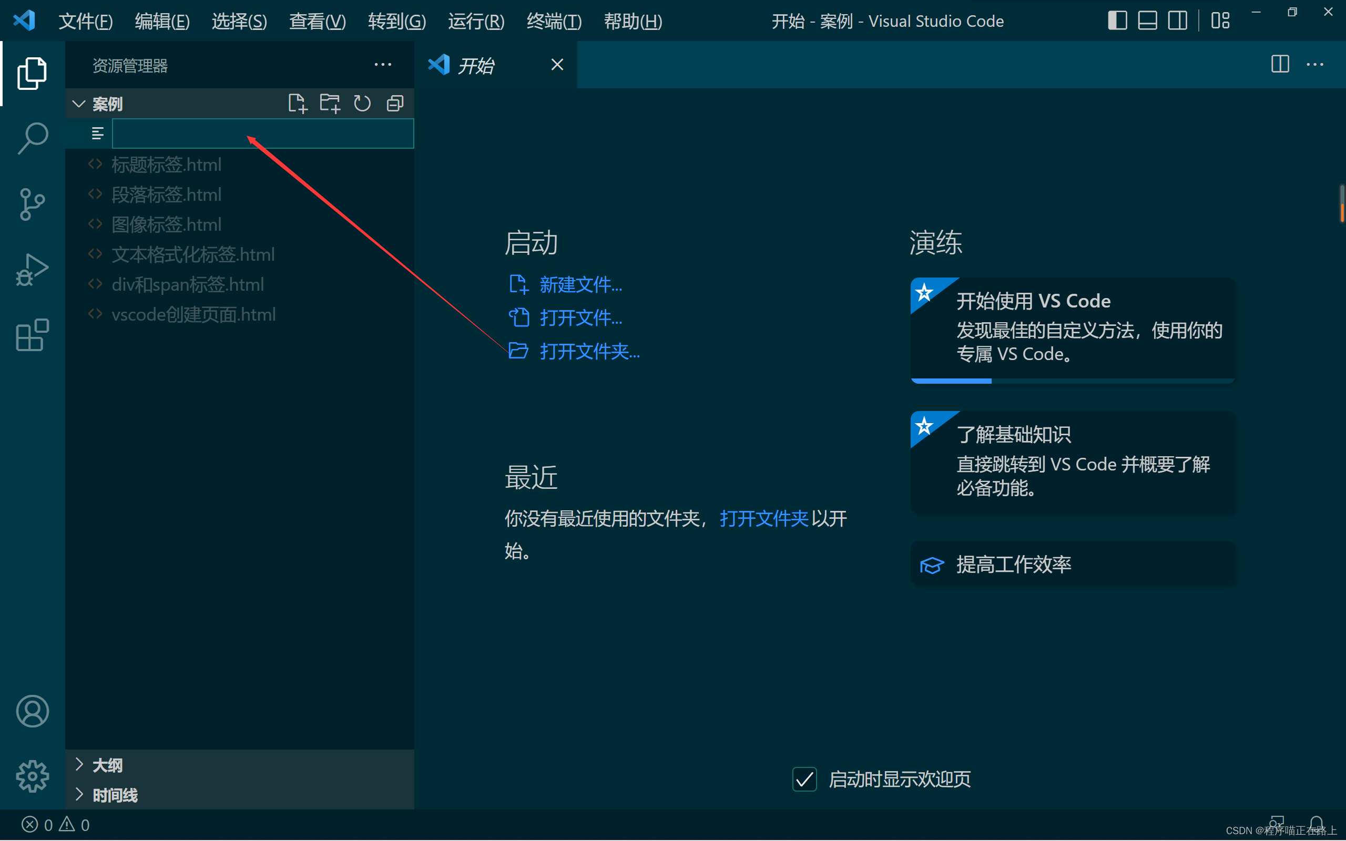This screenshot has height=841, width=1346.
Task: Open the 开始使用 VS Code walkthrough
Action: tap(1073, 330)
